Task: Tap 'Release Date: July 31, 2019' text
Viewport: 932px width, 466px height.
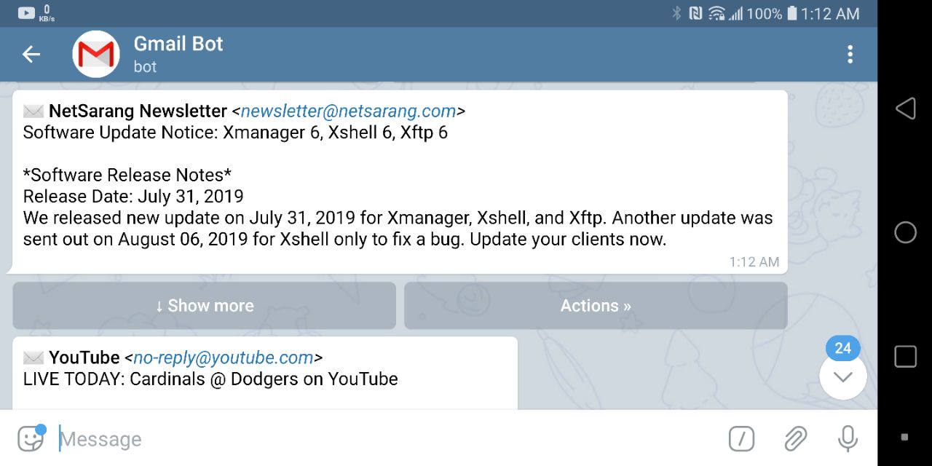Action: 133,197
